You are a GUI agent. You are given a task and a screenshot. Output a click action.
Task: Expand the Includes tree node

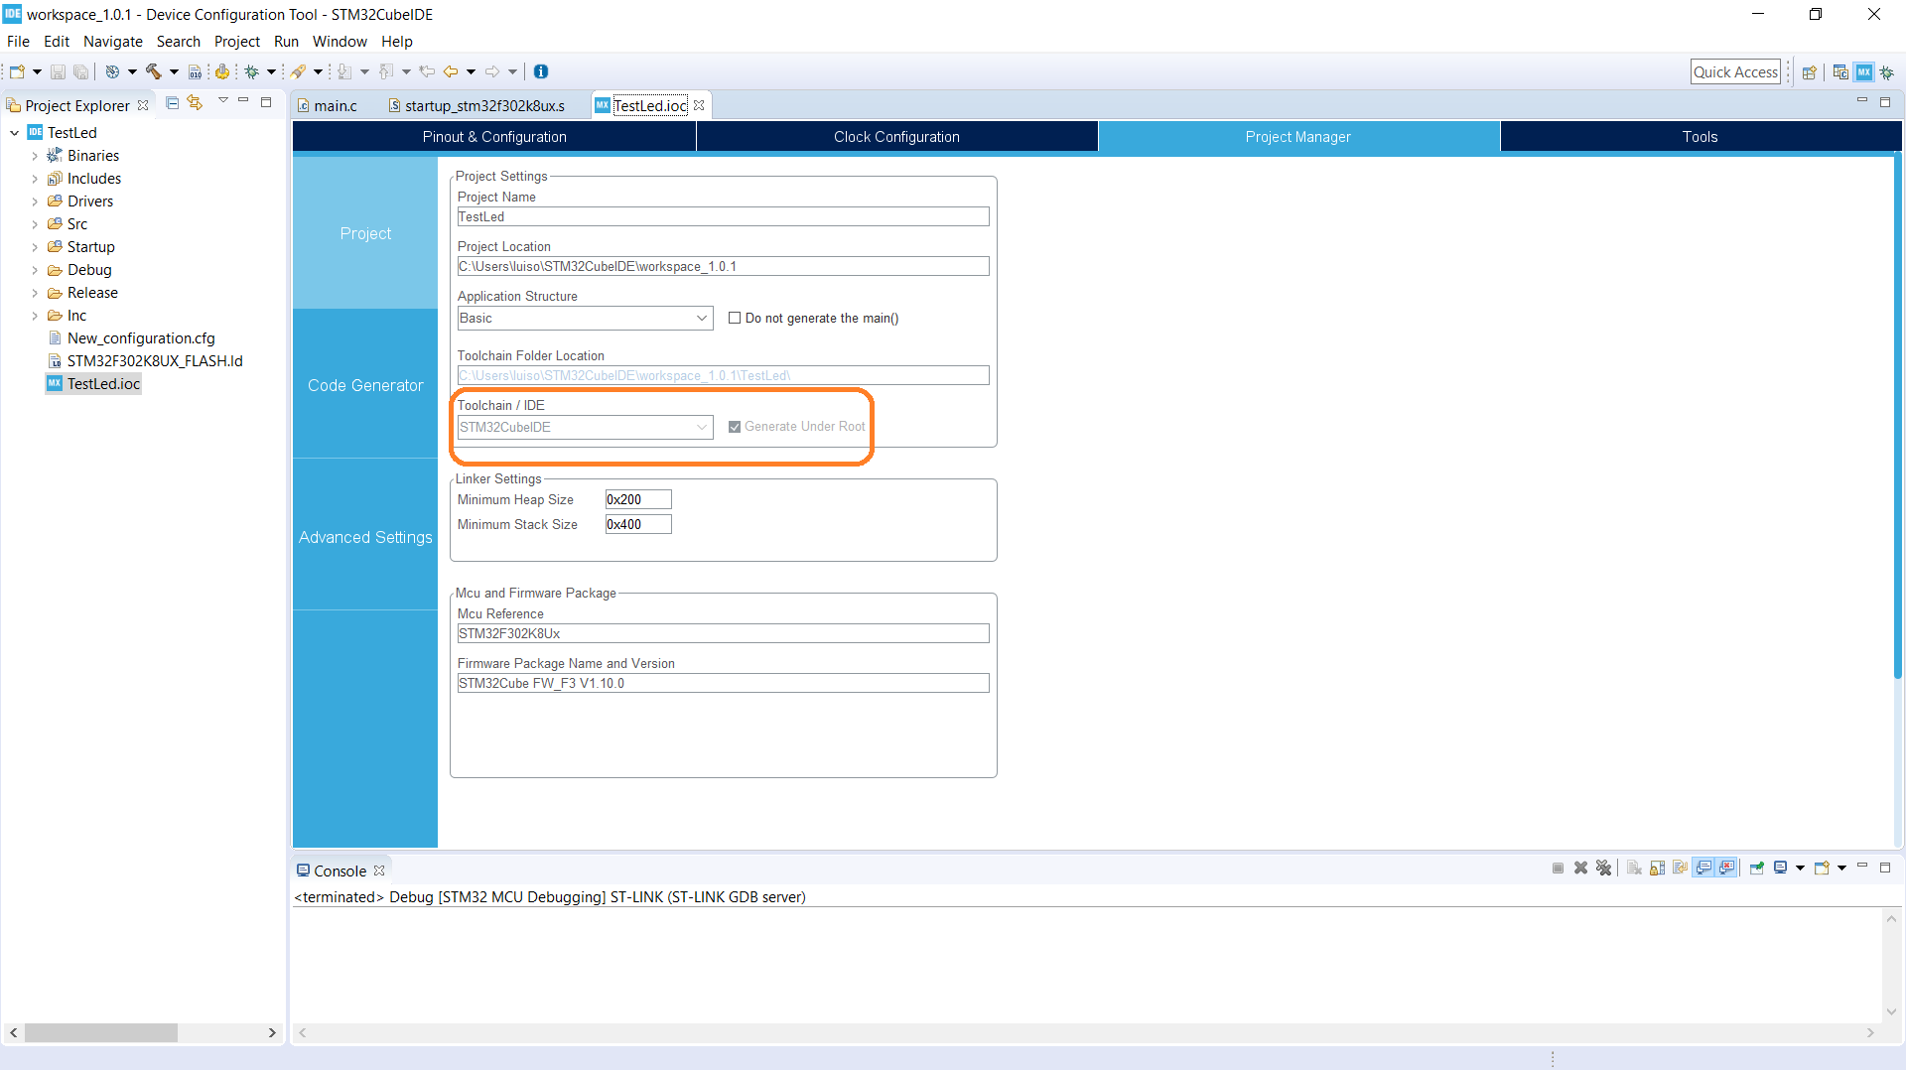pyautogui.click(x=35, y=179)
